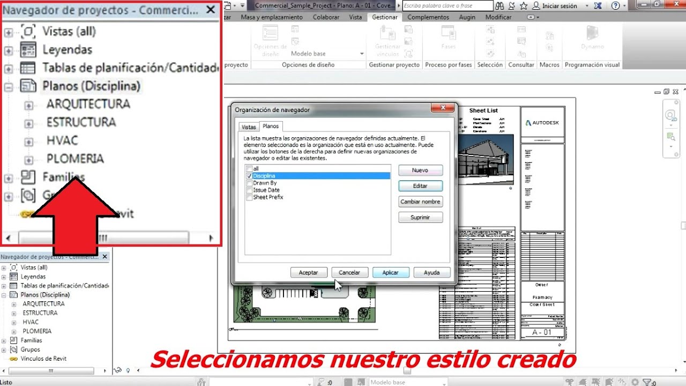Viewport: 686px width, 386px height.
Task: Click the small project browser horizontal scrollbar thumb
Action: [51, 370]
